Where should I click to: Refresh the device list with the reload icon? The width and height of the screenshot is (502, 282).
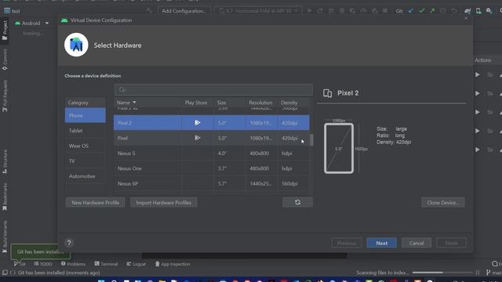tap(297, 202)
